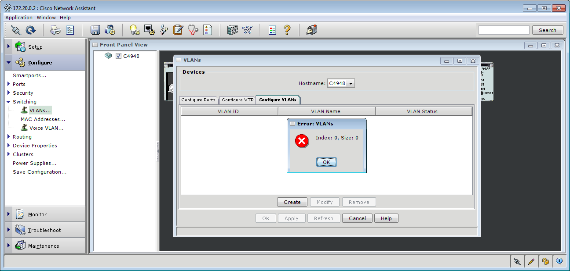Click the red error X icon
This screenshot has height=271, width=570.
pos(302,141)
